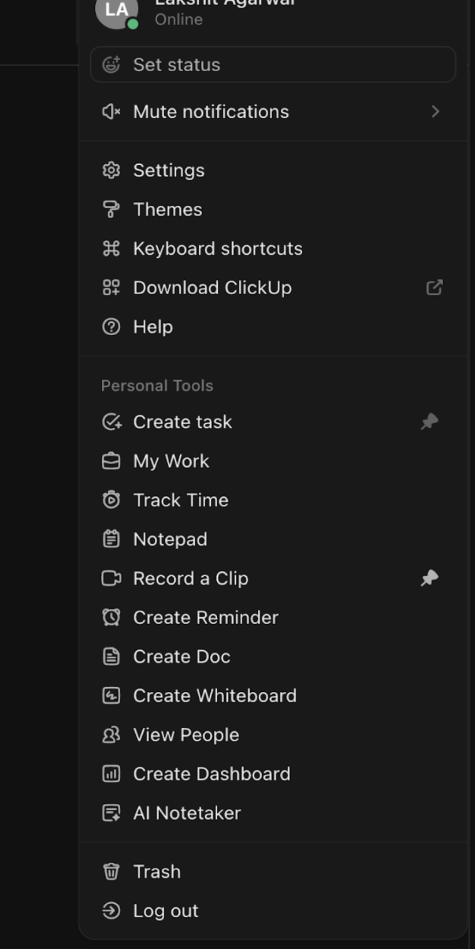Open Keyboard shortcuts
Viewport: 475px width, 949px height.
point(217,249)
